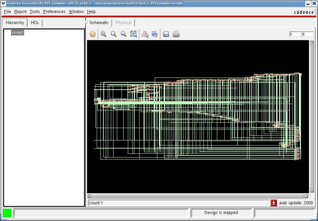Click the vertical scrollbar down arrow
The image size is (318, 221).
[x=312, y=191]
